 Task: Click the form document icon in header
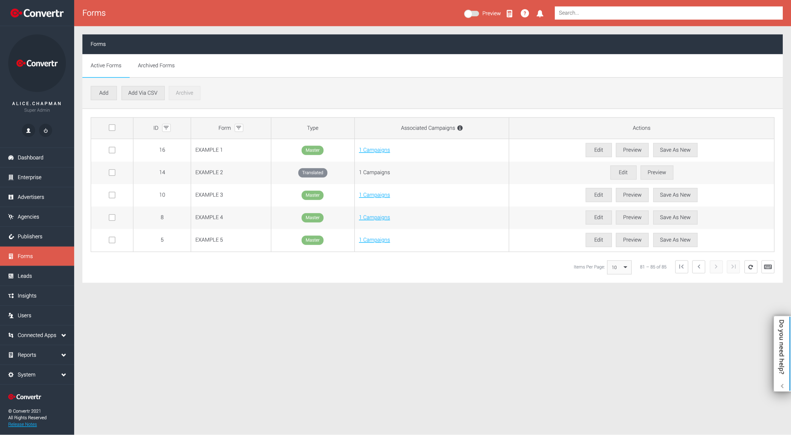[509, 13]
